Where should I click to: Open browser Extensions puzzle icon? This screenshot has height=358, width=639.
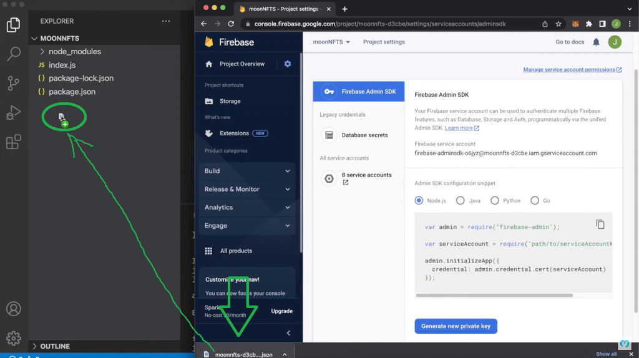point(589,24)
